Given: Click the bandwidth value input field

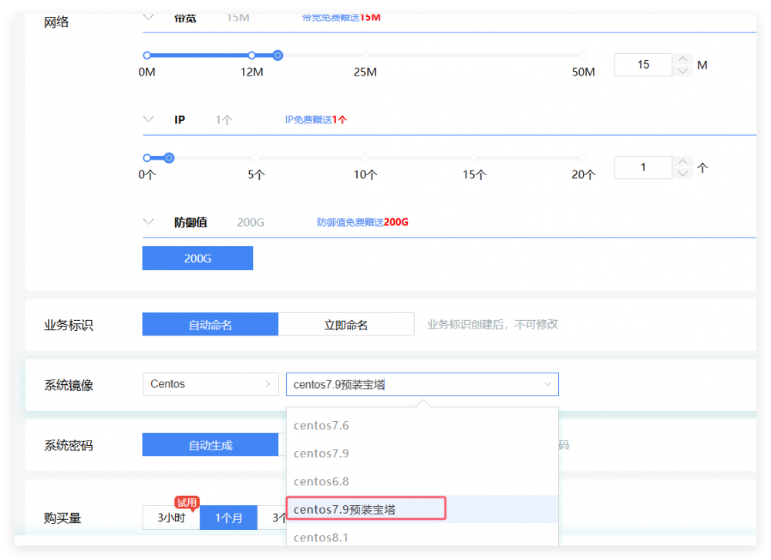Looking at the screenshot, I should (x=643, y=65).
